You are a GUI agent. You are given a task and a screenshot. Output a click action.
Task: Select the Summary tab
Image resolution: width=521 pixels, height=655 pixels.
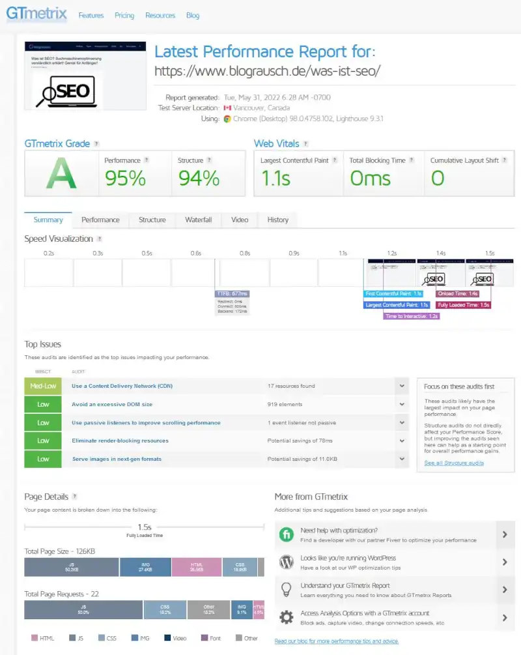(48, 220)
